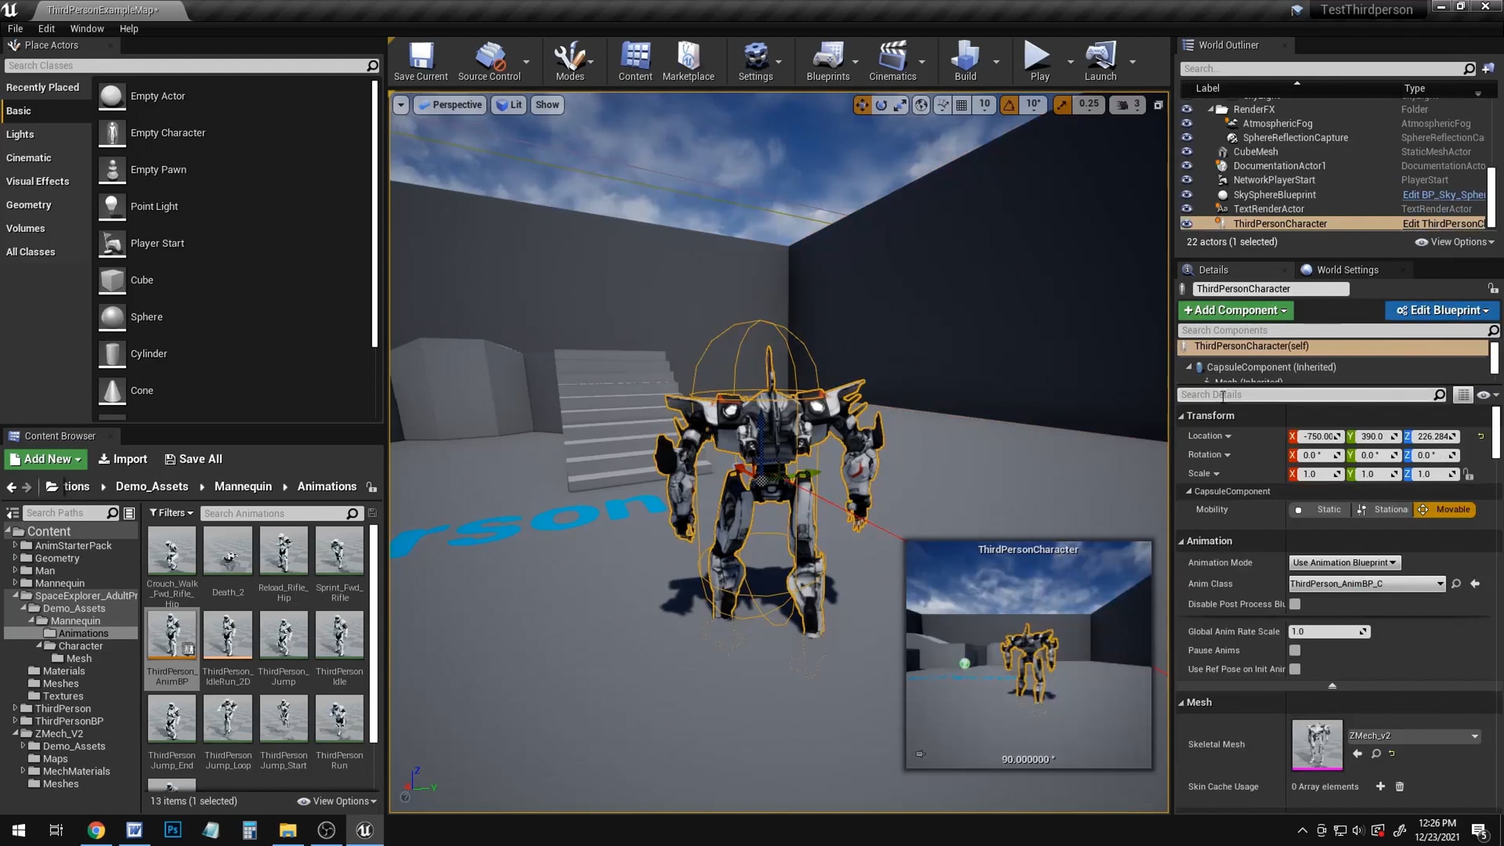The width and height of the screenshot is (1504, 846).
Task: Open the viewport options dropdown arrow
Action: pos(400,105)
